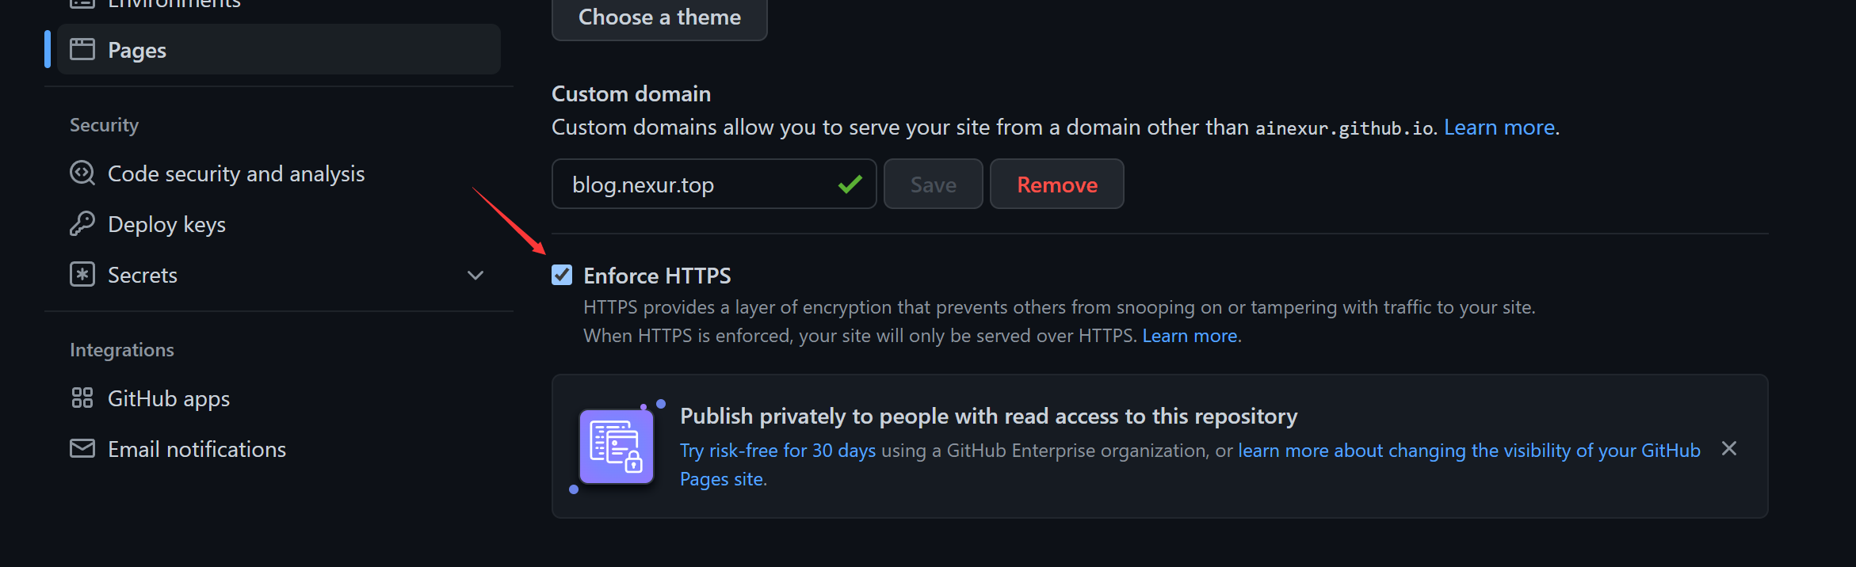Click the Choose a theme button
Viewport: 1856px width, 567px height.
tap(659, 17)
